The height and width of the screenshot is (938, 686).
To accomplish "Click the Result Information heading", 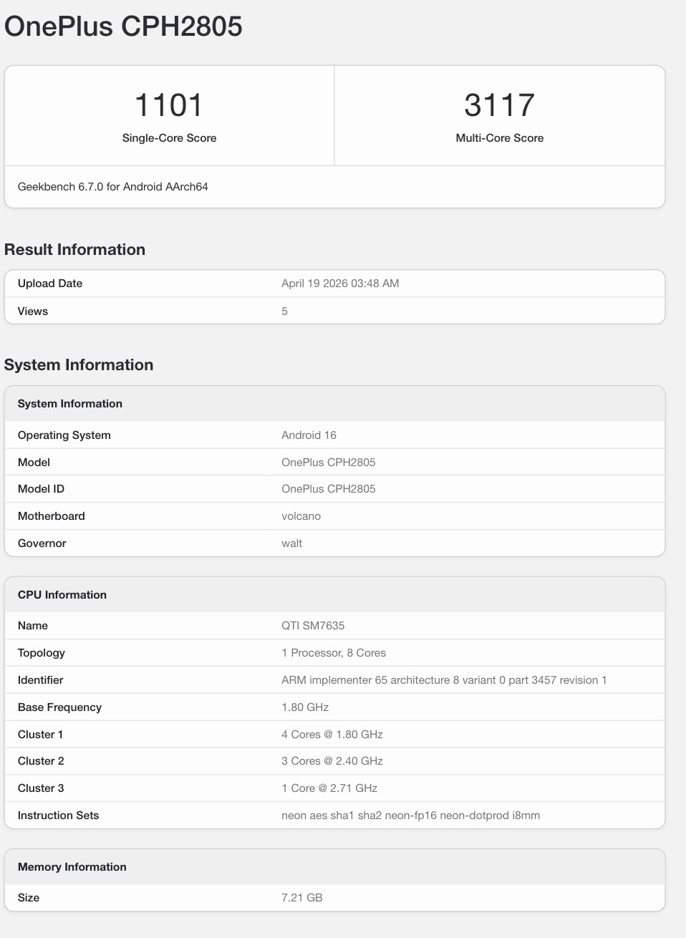I will 74,249.
